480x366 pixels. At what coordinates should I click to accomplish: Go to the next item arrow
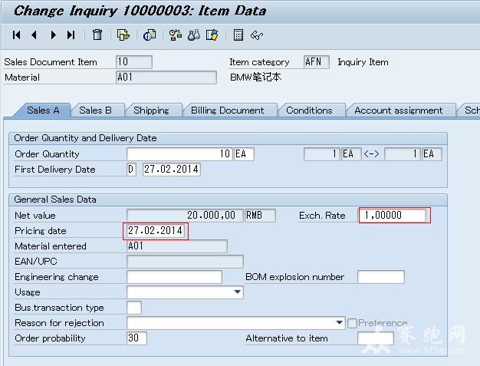(x=53, y=35)
